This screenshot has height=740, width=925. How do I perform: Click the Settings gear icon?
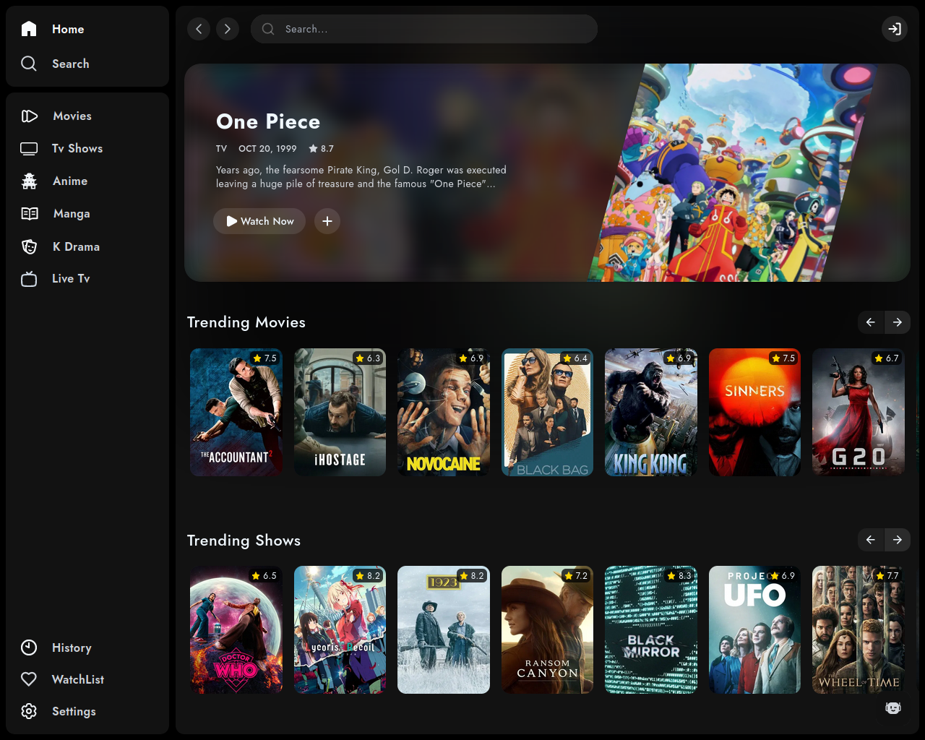29,711
